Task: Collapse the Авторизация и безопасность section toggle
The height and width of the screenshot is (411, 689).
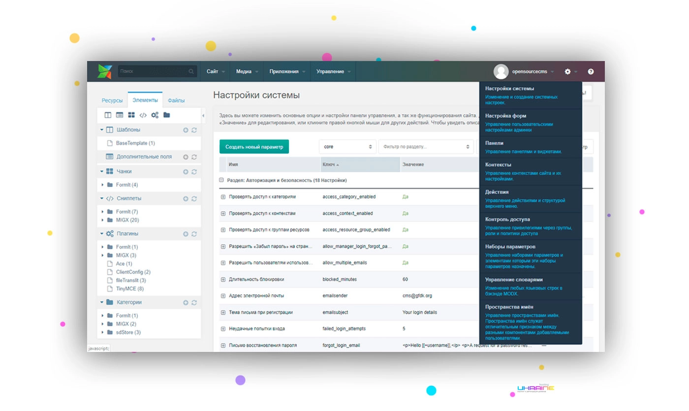Action: point(221,180)
